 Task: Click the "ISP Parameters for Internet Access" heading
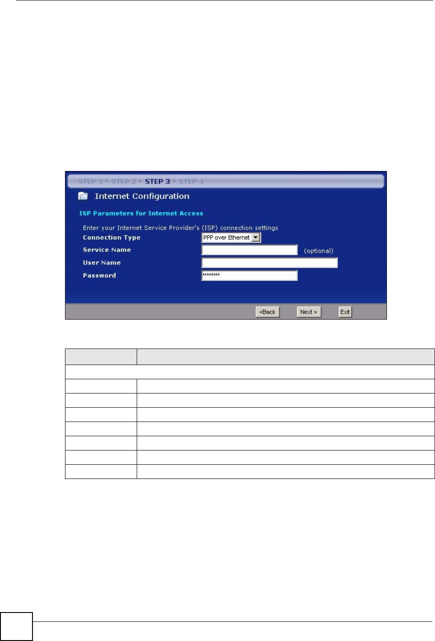141,214
